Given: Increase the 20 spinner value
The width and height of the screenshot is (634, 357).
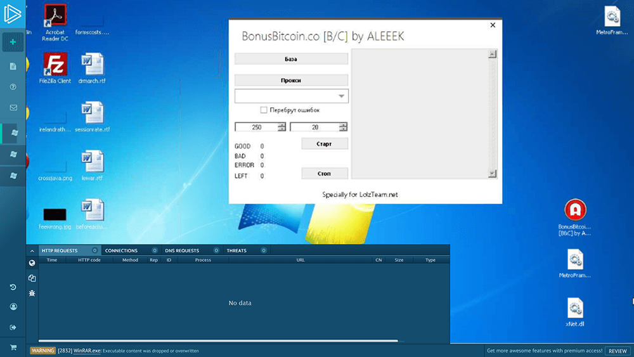Looking at the screenshot, I should pyautogui.click(x=343, y=125).
